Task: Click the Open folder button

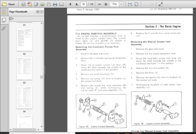Action: (8, 4)
